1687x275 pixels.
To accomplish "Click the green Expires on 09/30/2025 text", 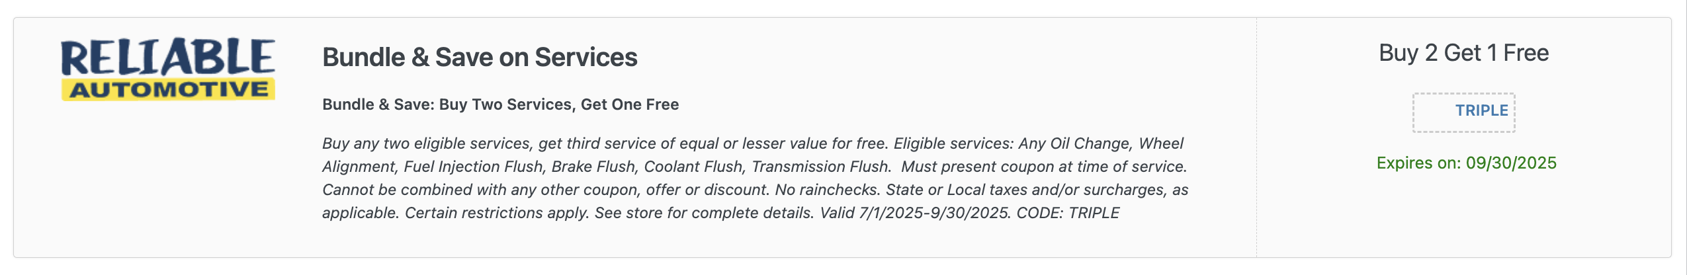I will 1466,163.
